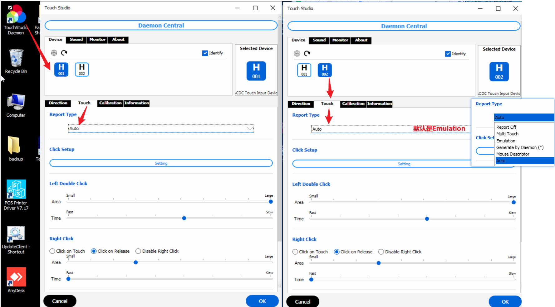This screenshot has height=307, width=555.
Task: Click Selected Device H 002 icon
Action: pos(499,71)
